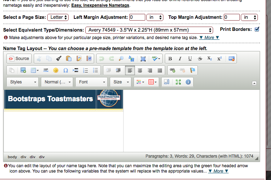The image size is (271, 180).
Task: Click the Cut scissors icon
Action: coord(39,59)
